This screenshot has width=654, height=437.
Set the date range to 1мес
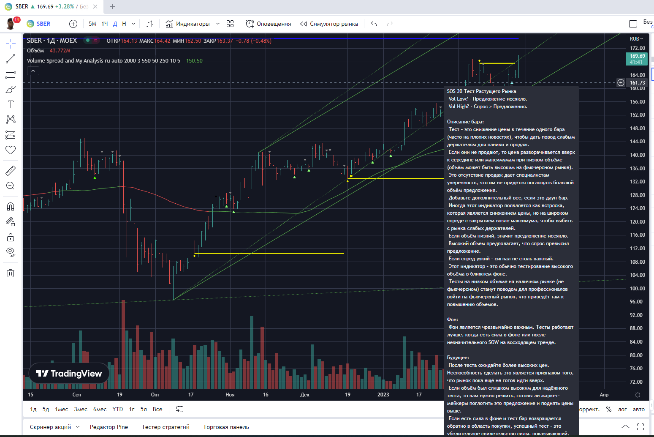click(x=62, y=409)
